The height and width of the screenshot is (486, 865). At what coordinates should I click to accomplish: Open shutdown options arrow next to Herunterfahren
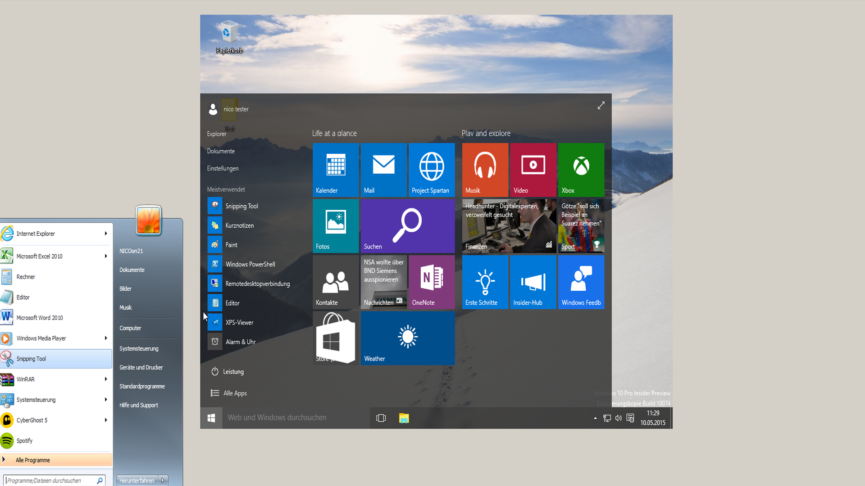(163, 480)
